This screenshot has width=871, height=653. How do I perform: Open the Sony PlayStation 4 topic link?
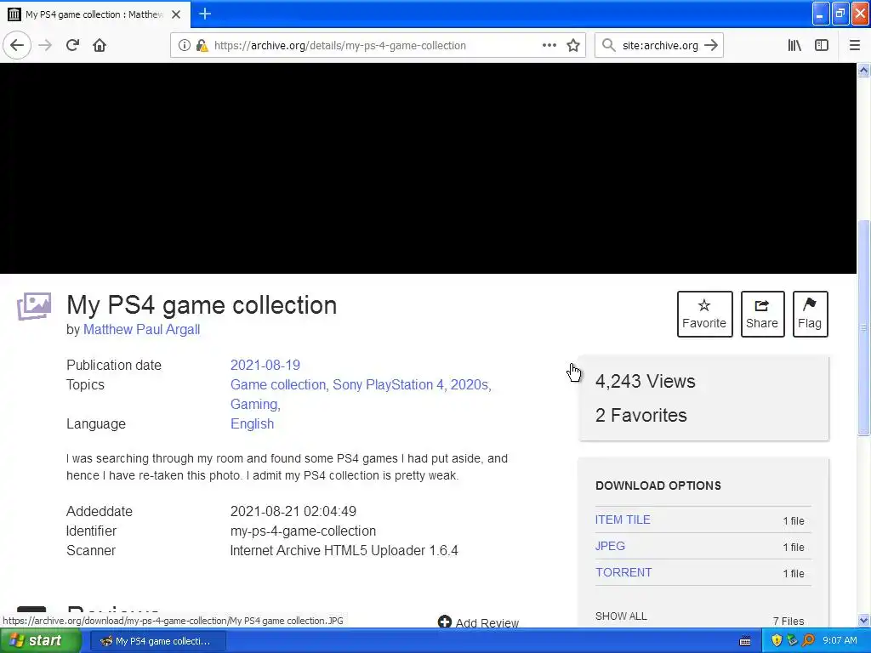388,385
